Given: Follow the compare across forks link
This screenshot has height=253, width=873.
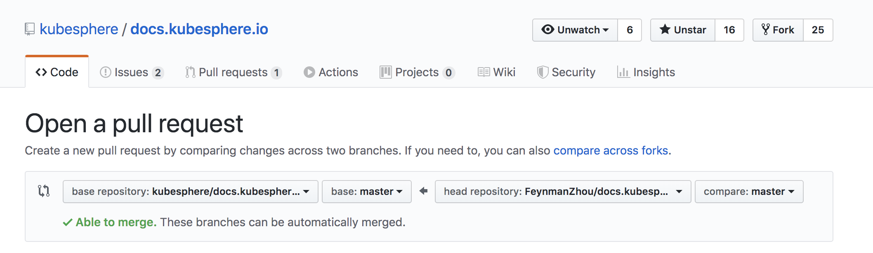Looking at the screenshot, I should 611,151.
